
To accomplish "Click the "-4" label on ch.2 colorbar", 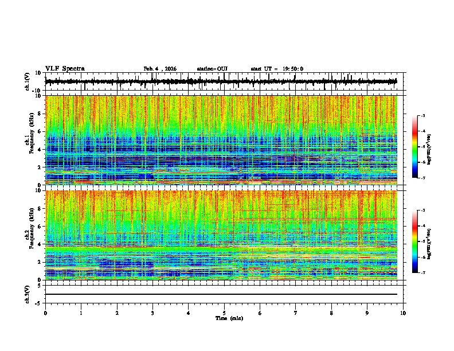I will pos(423,226).
